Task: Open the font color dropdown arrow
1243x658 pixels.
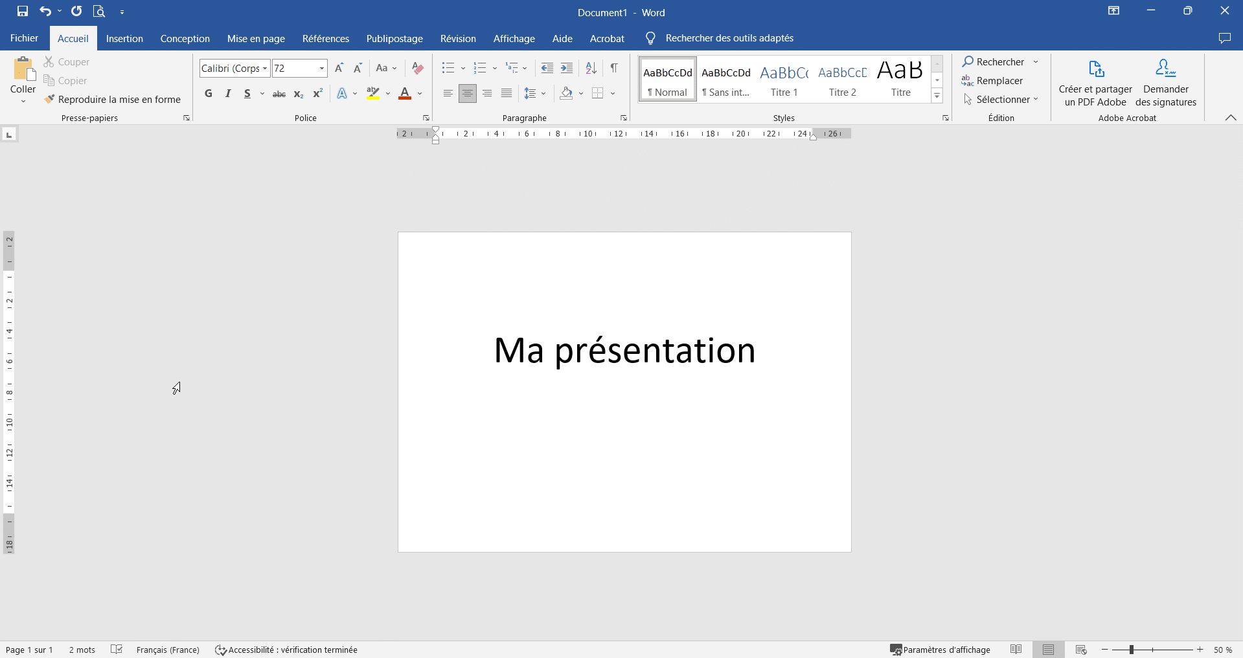Action: coord(420,94)
